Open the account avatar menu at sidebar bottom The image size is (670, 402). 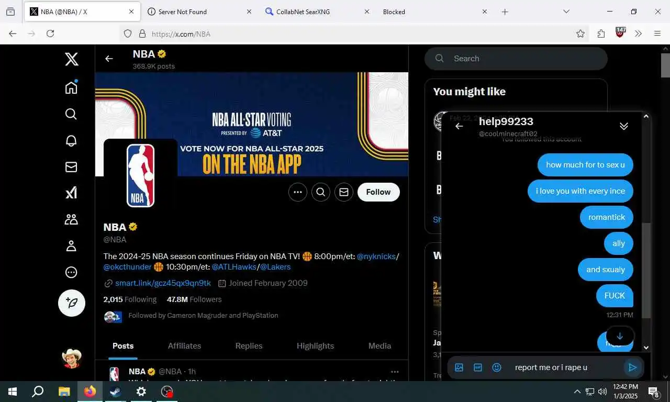click(72, 358)
